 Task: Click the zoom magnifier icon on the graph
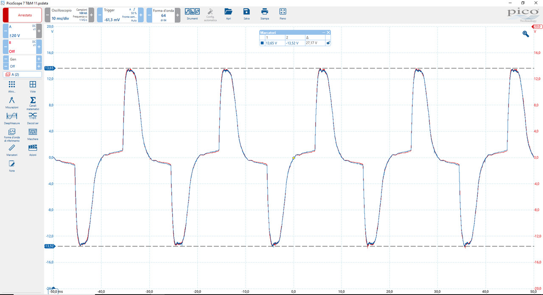(526, 34)
